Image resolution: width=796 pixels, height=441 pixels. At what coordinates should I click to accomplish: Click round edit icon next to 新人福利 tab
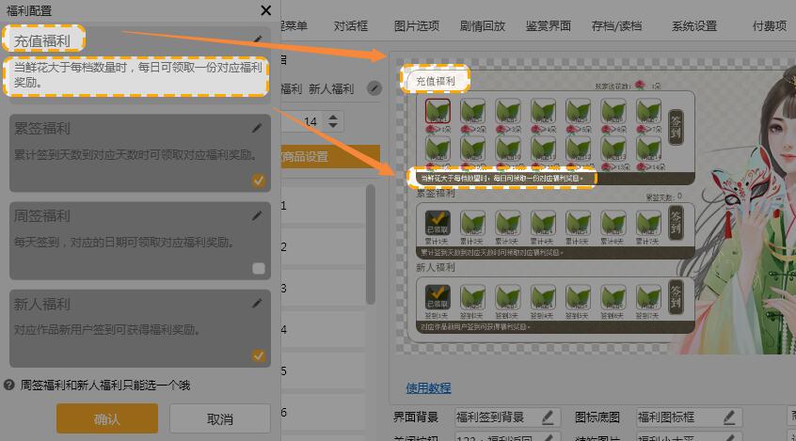(x=374, y=88)
